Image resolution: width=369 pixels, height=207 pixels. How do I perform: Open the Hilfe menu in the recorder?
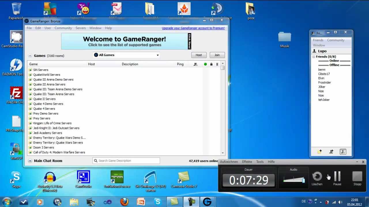(271, 162)
